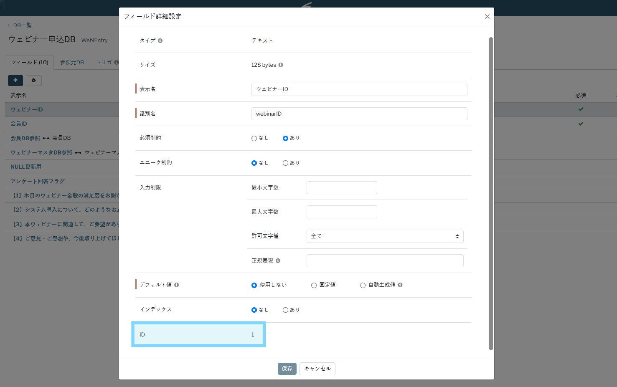
Task: Switch to the 参照元DB tab
Action: tap(72, 62)
